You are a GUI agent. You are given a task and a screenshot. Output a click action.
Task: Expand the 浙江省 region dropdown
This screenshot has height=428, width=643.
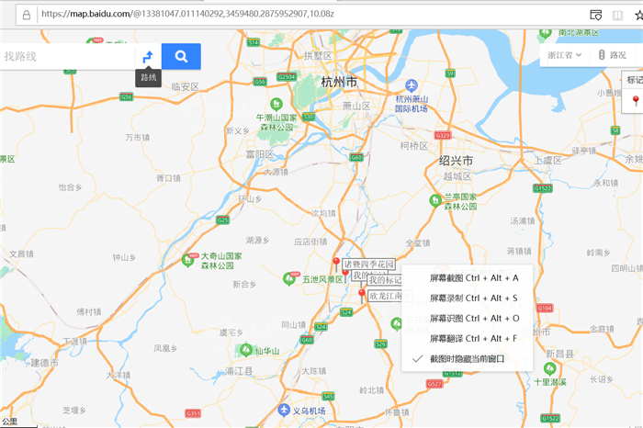tap(565, 55)
